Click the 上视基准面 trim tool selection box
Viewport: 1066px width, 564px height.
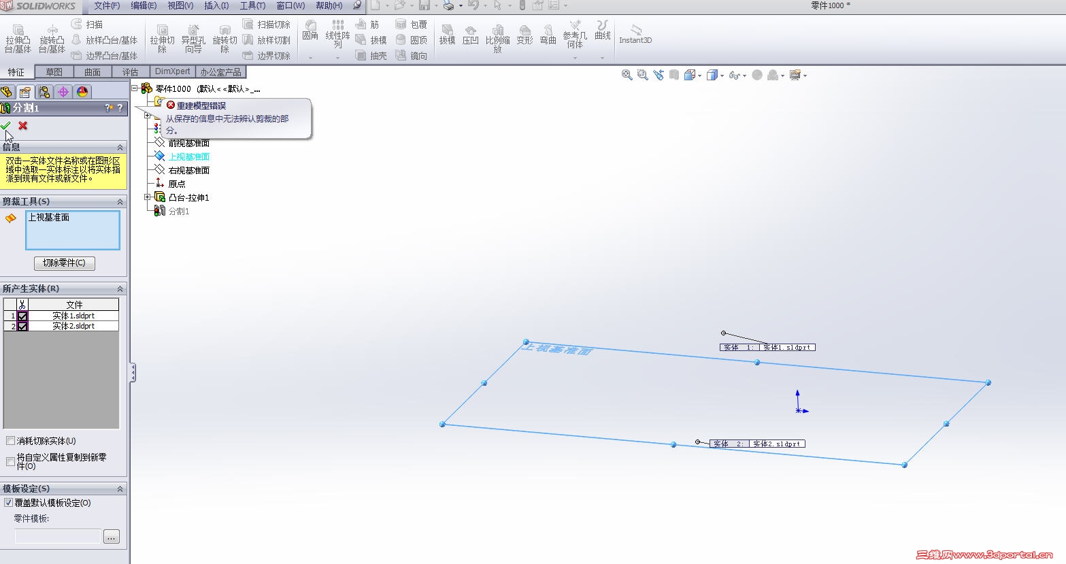pos(73,230)
